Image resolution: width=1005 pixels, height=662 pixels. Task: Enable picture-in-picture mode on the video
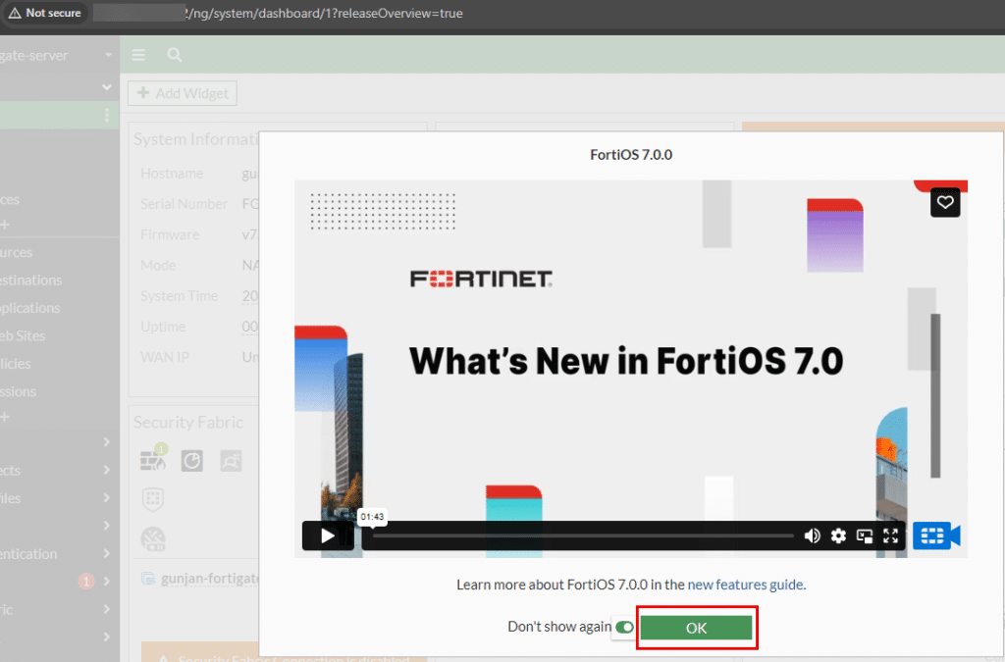pyautogui.click(x=865, y=535)
